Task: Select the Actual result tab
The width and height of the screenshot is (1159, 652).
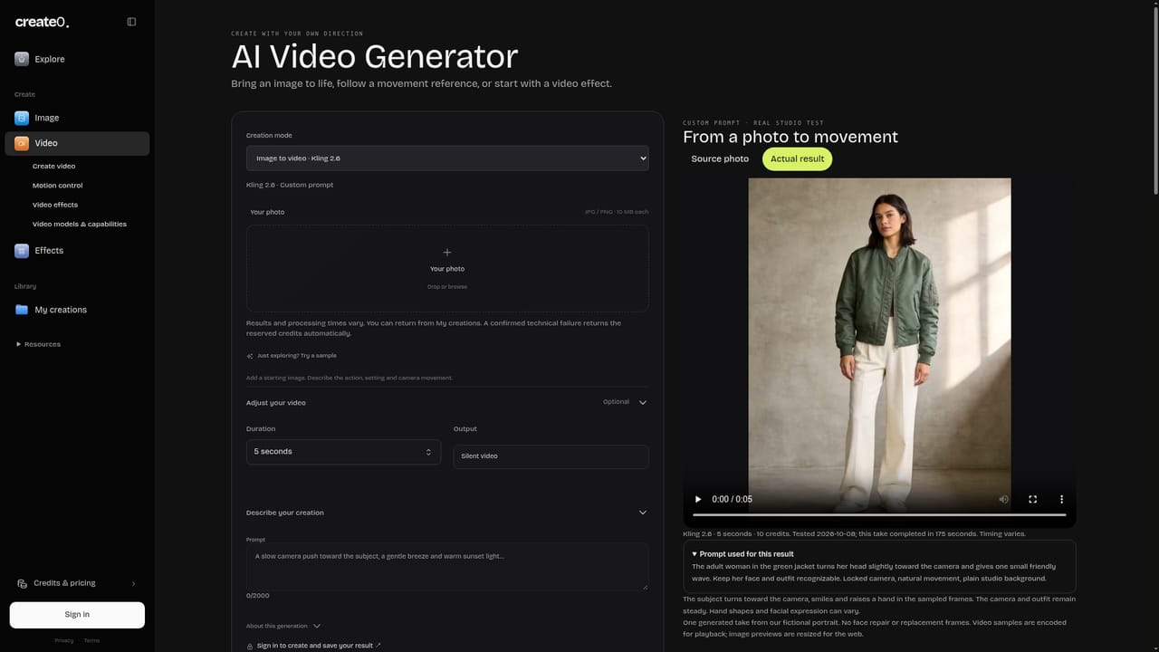Action: (797, 158)
